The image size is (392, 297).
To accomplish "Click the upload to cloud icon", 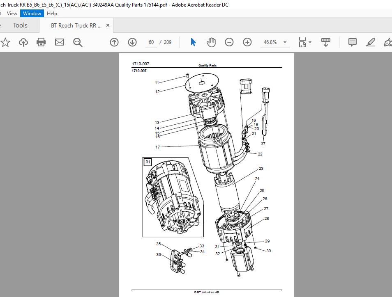I will [23, 42].
